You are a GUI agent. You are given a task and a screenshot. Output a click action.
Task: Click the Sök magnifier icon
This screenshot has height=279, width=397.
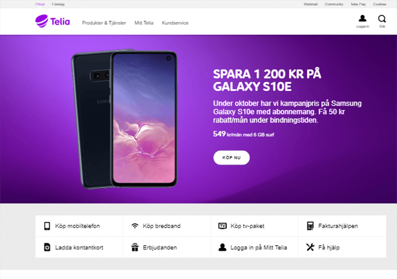[x=382, y=19]
